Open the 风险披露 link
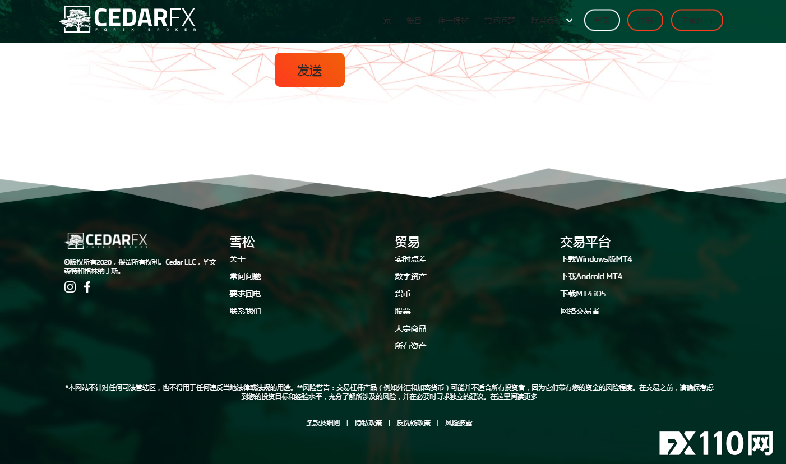The width and height of the screenshot is (786, 464). (x=459, y=423)
